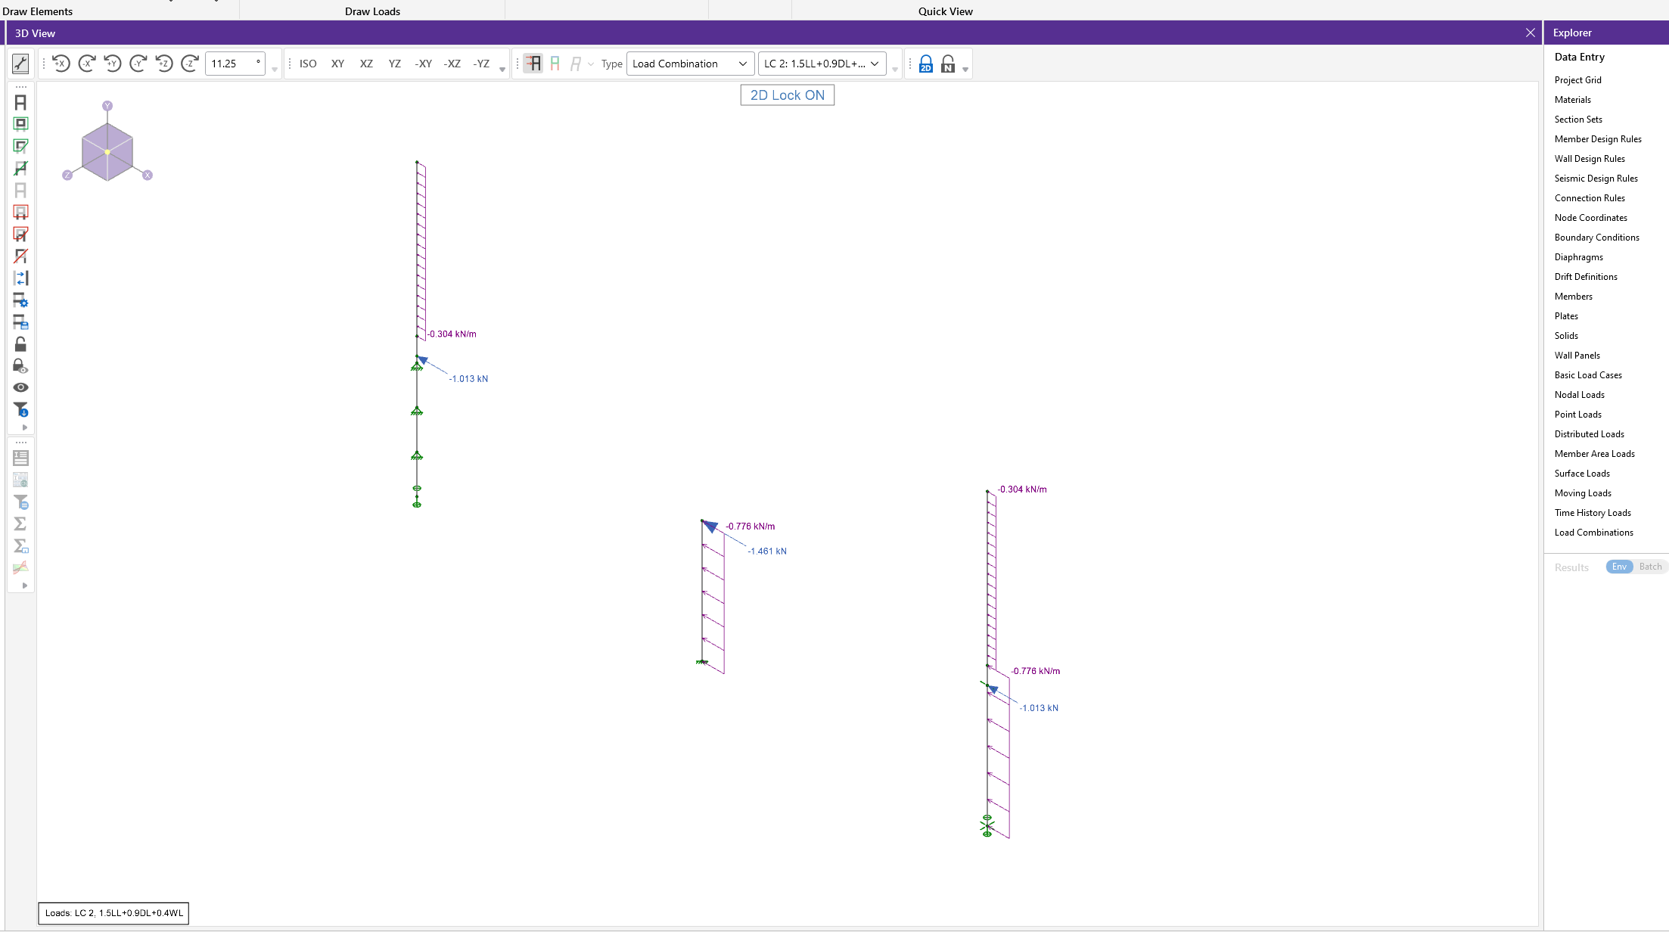Click the unlock icon in the left toolbar
The image size is (1669, 932).
pyautogui.click(x=20, y=344)
